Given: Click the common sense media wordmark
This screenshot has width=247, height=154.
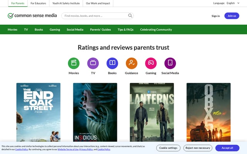Looking at the screenshot, I should [36, 15].
